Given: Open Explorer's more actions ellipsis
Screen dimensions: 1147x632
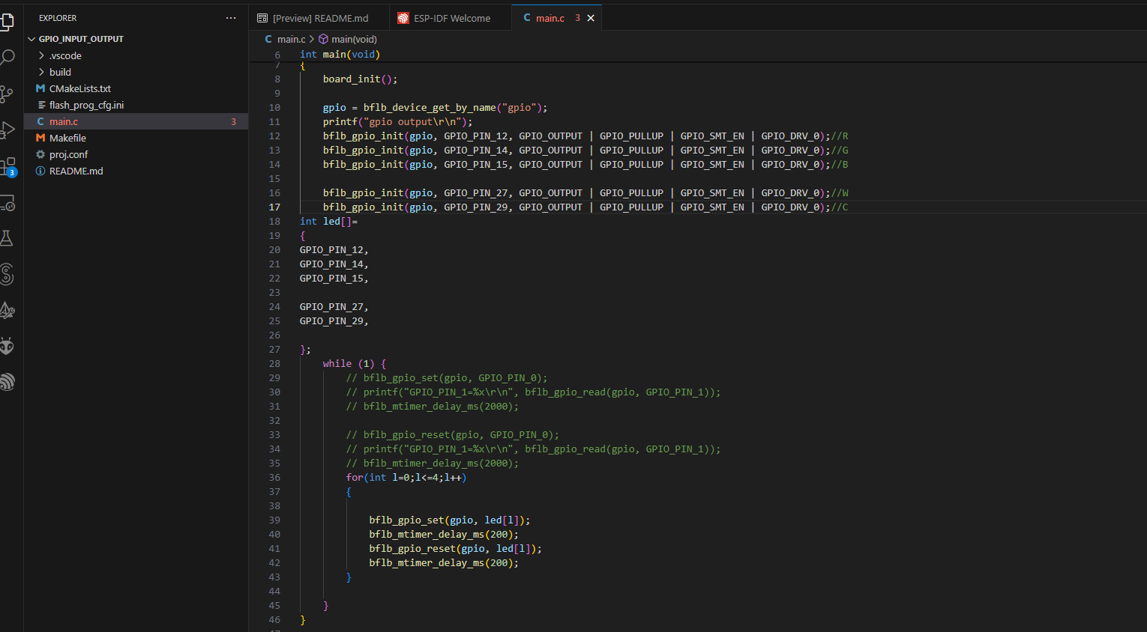Looking at the screenshot, I should (x=231, y=18).
